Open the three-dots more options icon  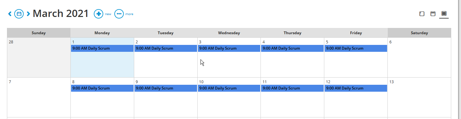[119, 14]
